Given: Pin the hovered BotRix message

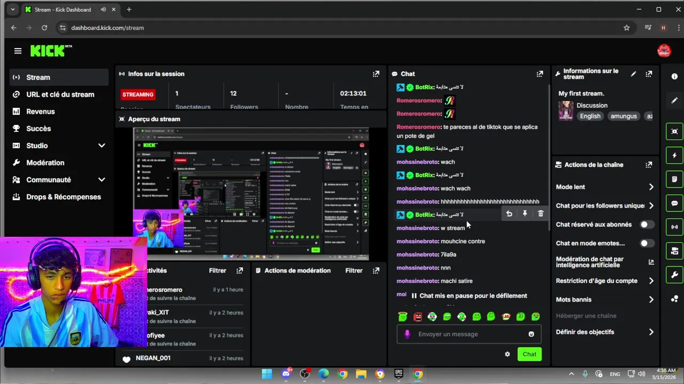Looking at the screenshot, I should (x=525, y=214).
